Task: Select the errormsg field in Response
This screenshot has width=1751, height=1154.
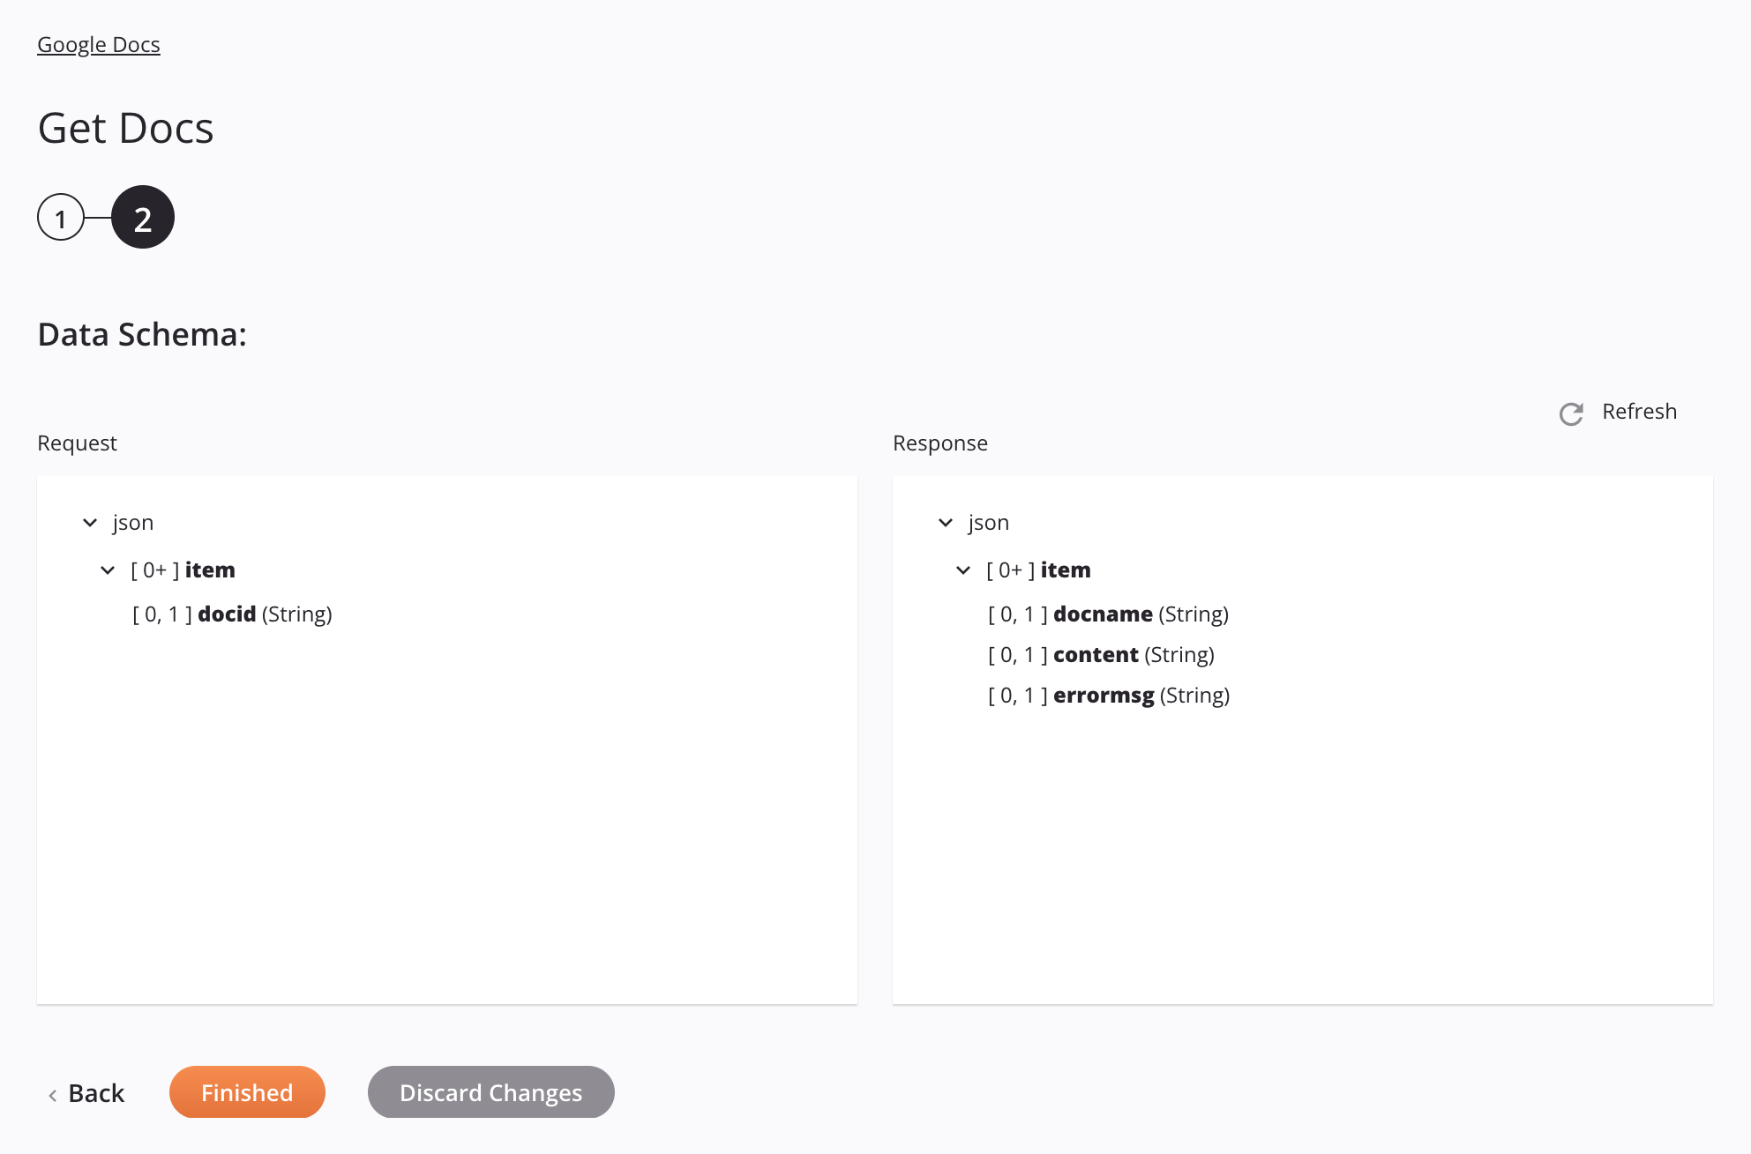Action: [x=1103, y=696]
